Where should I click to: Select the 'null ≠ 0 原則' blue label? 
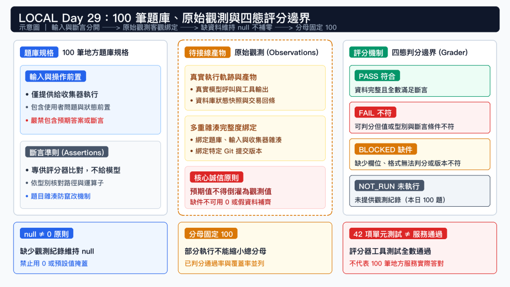tap(46, 234)
